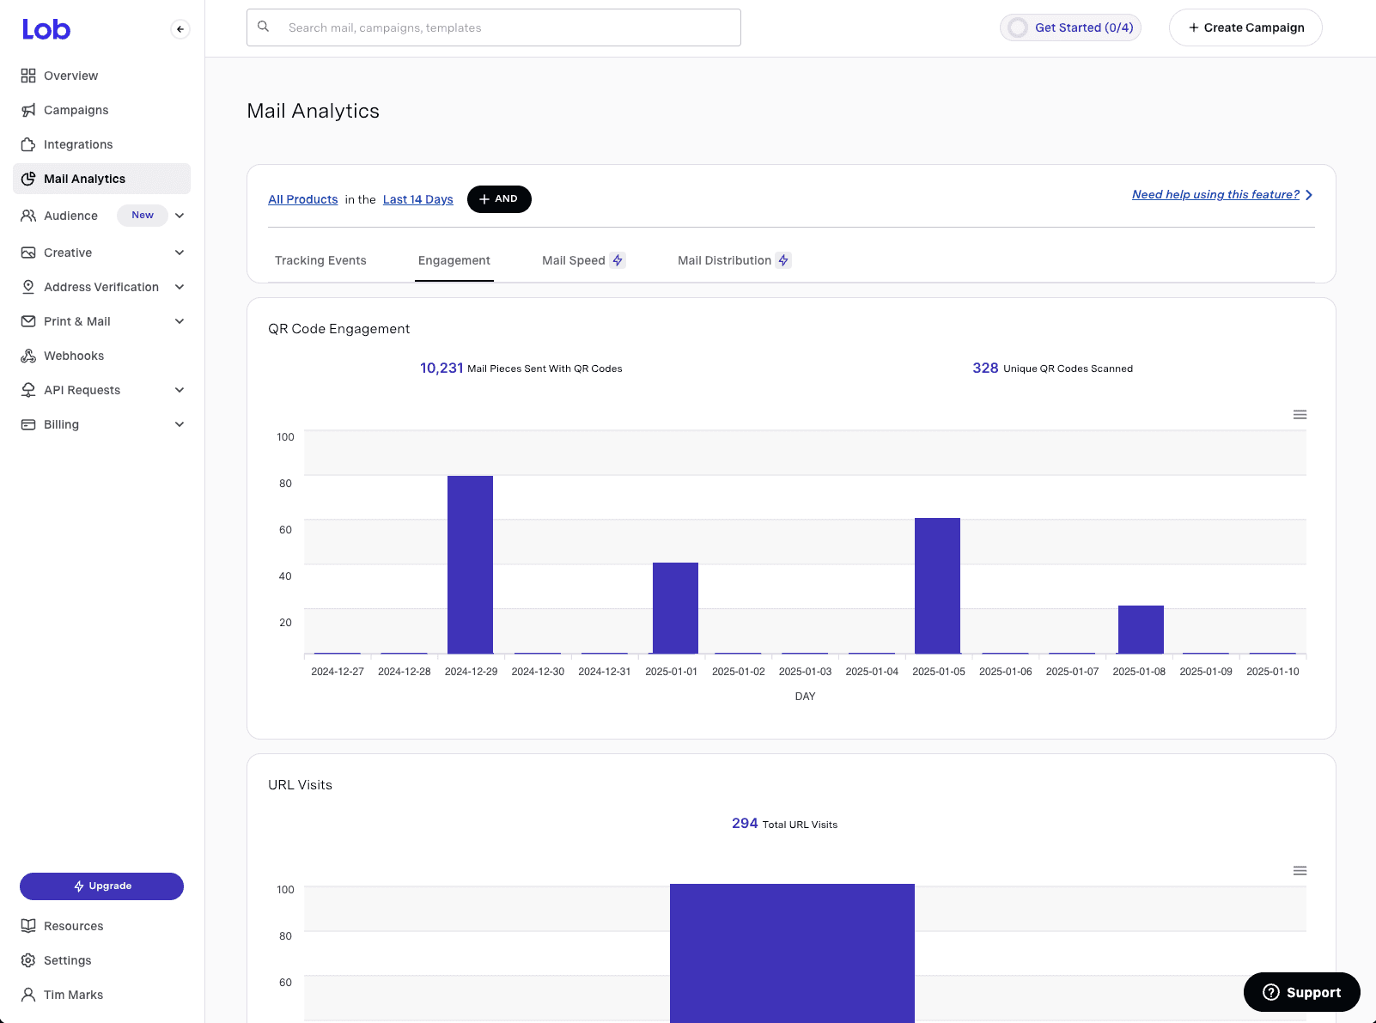Add a filter with the AND button
The image size is (1376, 1023).
click(x=499, y=199)
